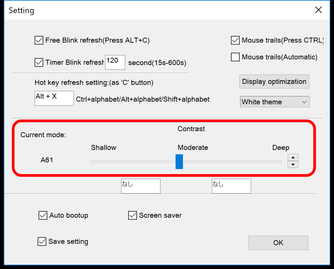Enable Mouse trails (Automatic) checkbox
Viewport: 334px width, 269px height.
pyautogui.click(x=235, y=57)
